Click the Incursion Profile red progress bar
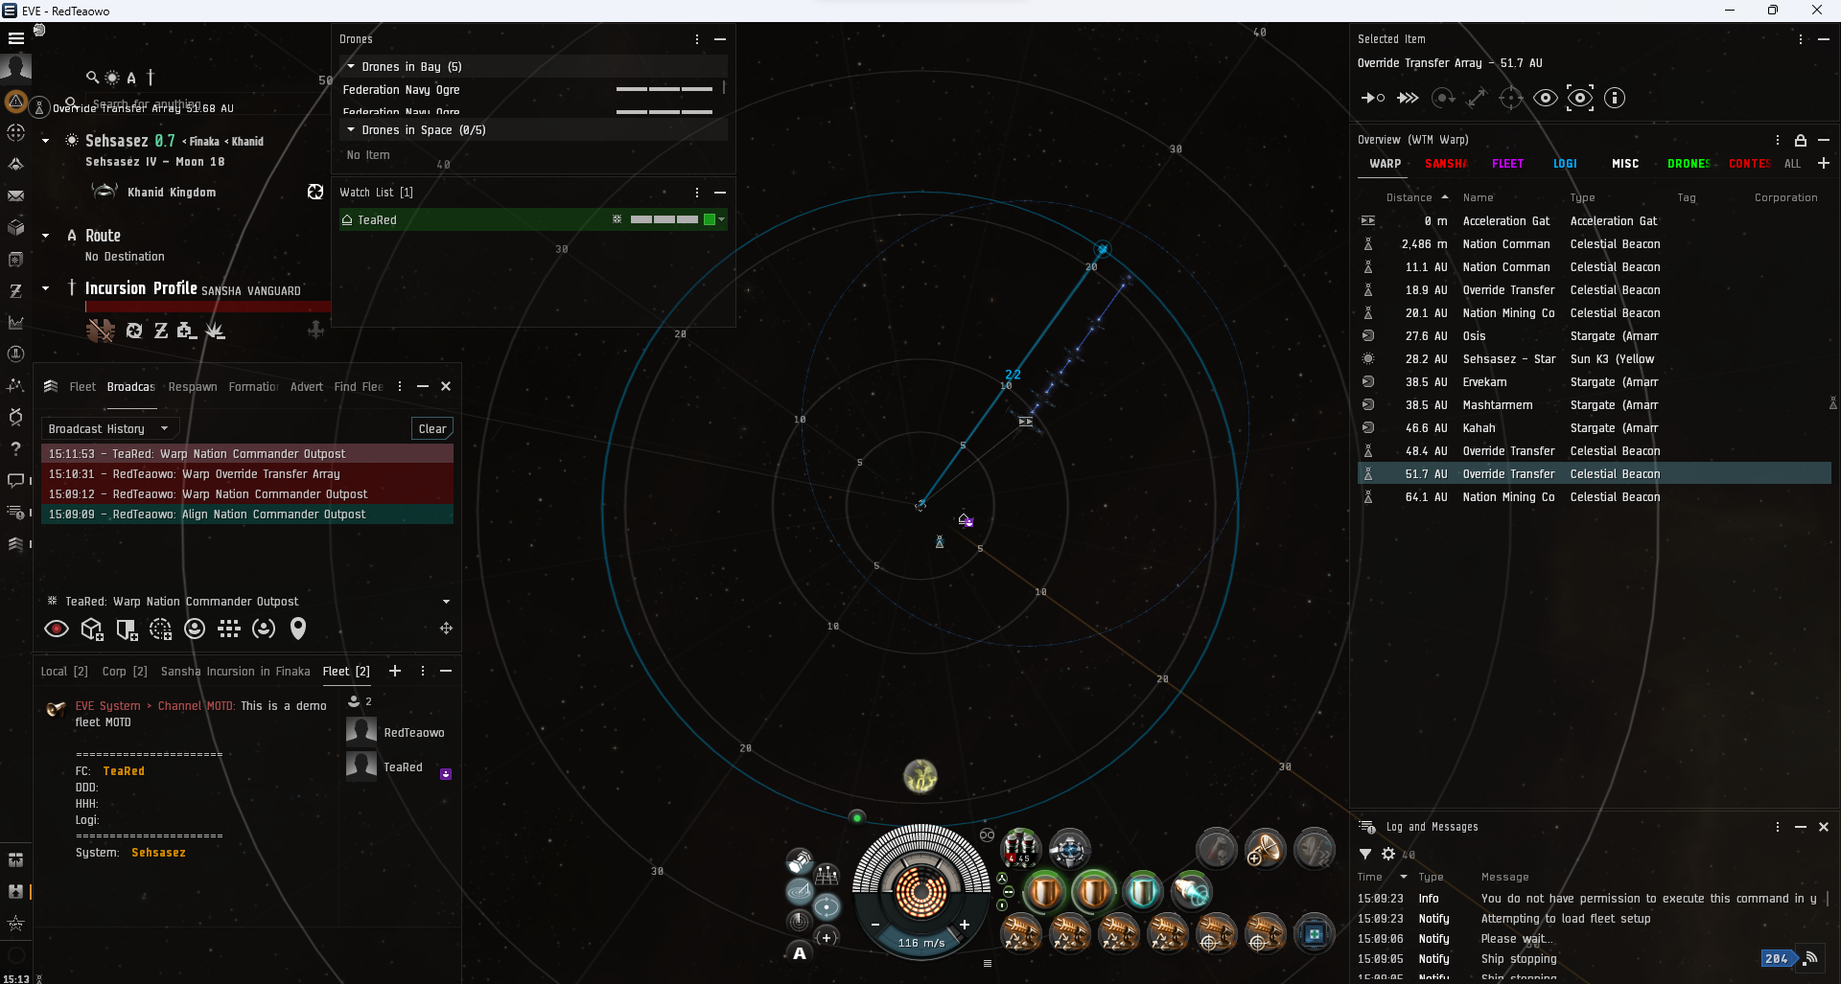Viewport: 1841px width, 984px height. 208,307
